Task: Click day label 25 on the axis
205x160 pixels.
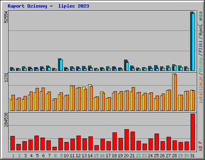Action: 156,156
